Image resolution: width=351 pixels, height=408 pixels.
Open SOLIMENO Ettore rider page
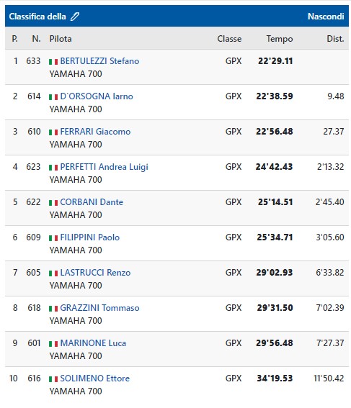94,378
